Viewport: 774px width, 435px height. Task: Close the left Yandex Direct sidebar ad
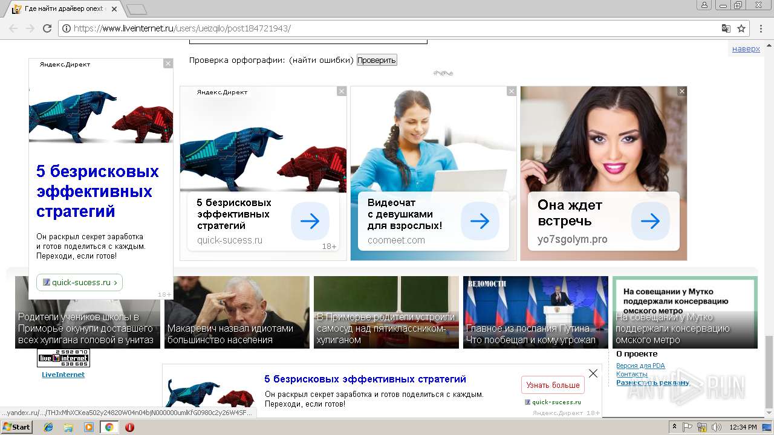coord(168,63)
